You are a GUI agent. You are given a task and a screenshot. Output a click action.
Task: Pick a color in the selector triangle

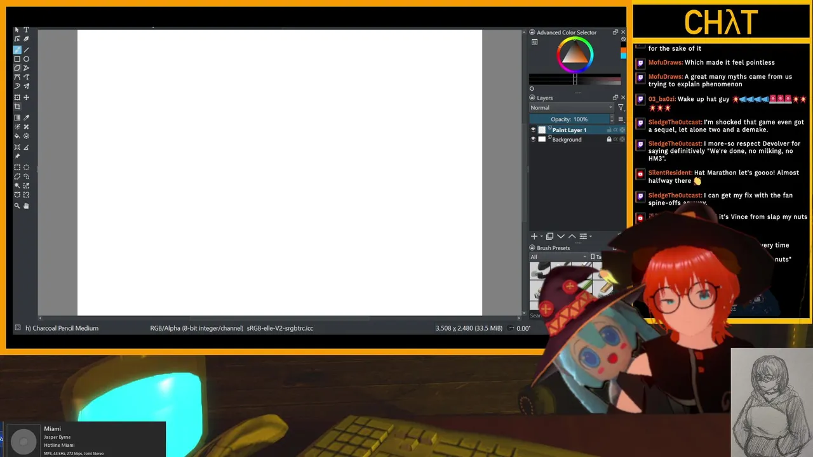click(575, 55)
